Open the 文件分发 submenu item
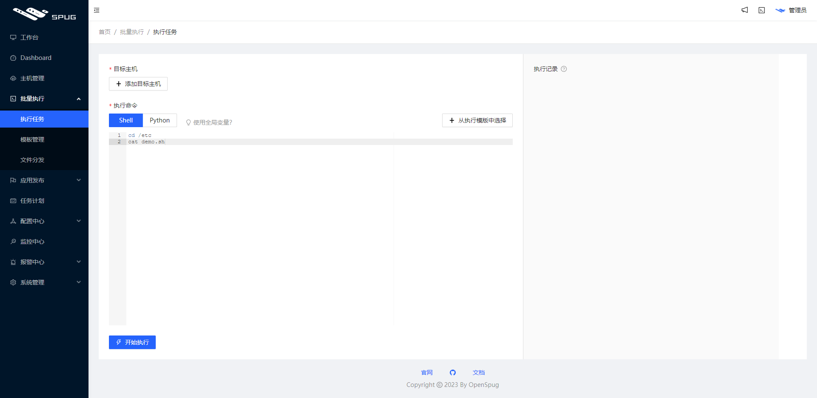Screen dimensions: 817x398 pos(44,160)
